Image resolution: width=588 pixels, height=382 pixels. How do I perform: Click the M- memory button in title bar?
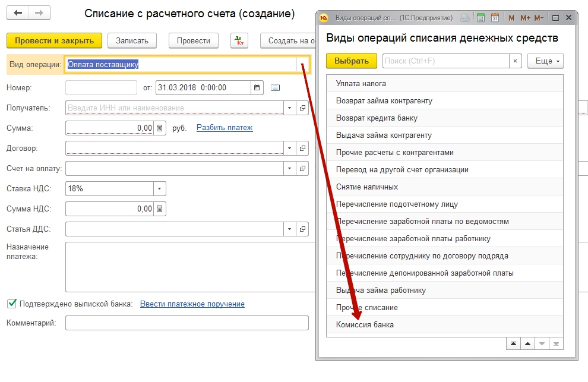[539, 18]
